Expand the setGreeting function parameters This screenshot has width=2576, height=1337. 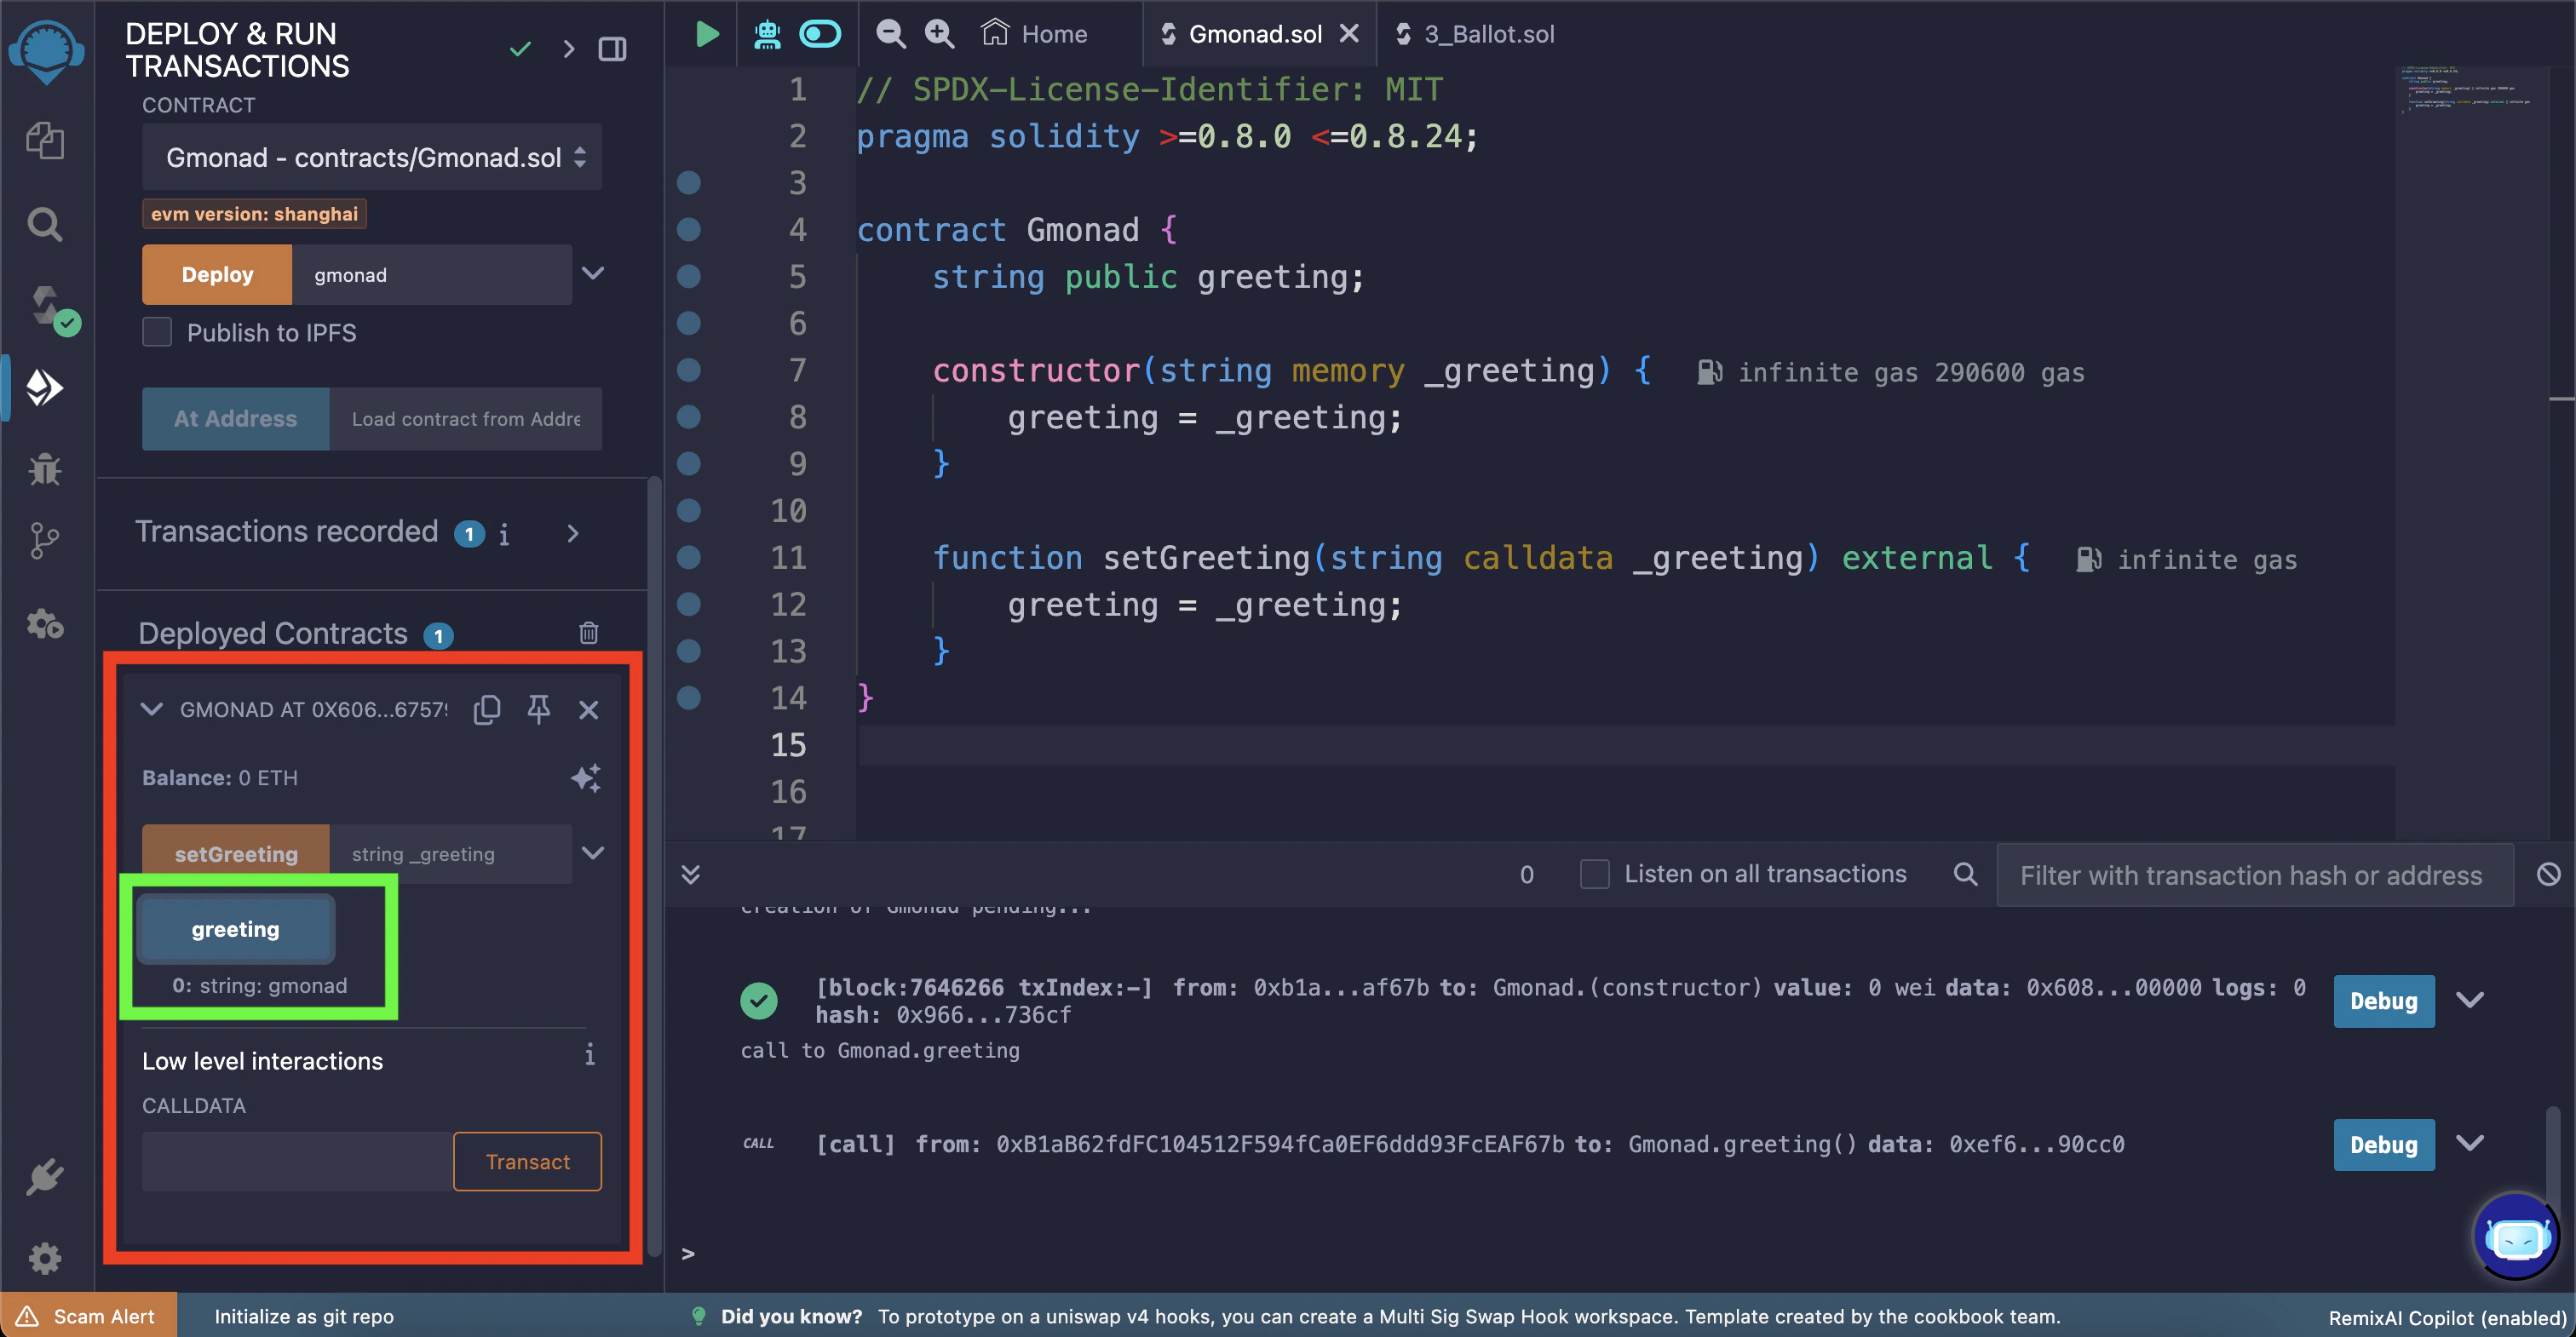592,852
